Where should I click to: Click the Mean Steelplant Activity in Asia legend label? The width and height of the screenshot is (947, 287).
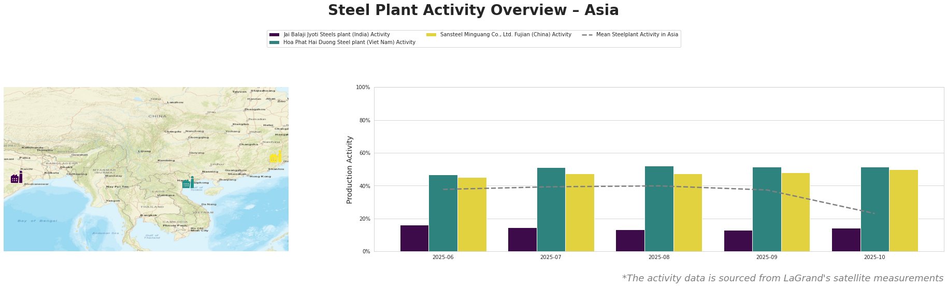click(637, 35)
